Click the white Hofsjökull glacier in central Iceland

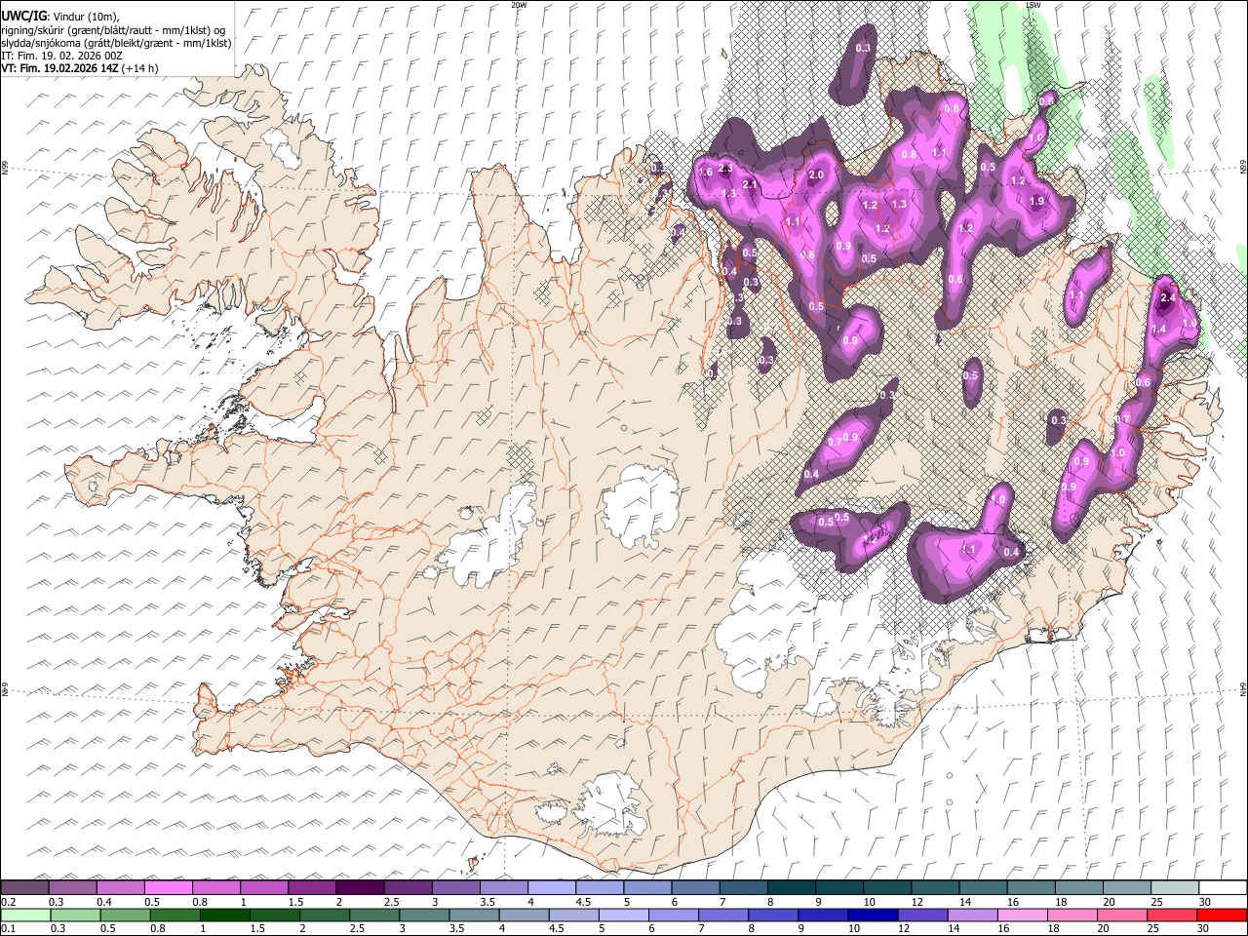(x=640, y=507)
